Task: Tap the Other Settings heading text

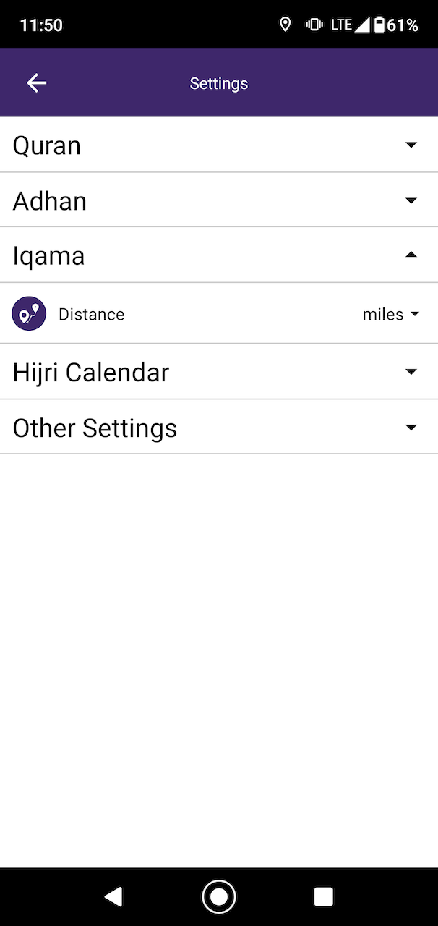Action: 95,428
